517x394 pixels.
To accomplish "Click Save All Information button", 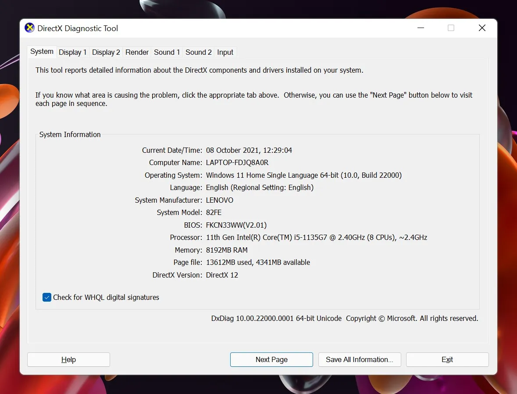I will pyautogui.click(x=359, y=359).
